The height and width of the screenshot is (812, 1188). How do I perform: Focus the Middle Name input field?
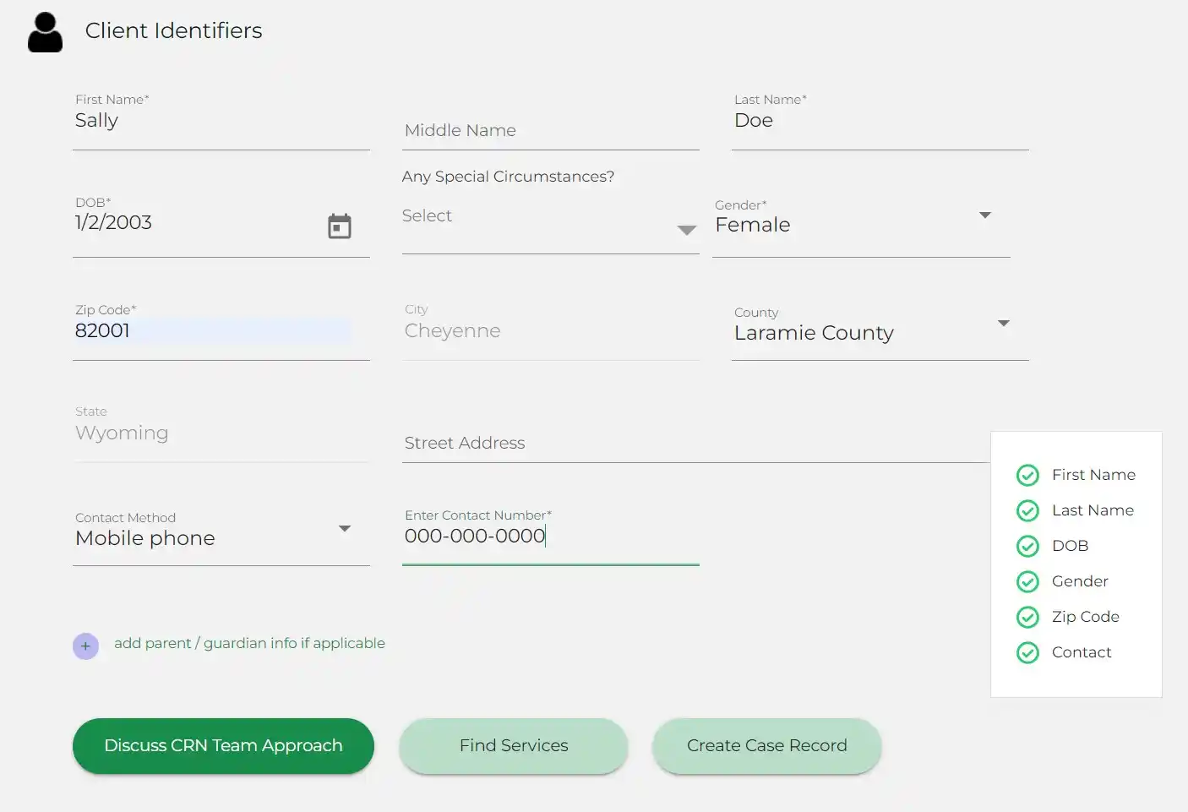pyautogui.click(x=549, y=131)
